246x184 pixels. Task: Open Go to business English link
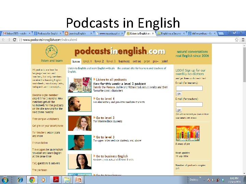point(112,156)
